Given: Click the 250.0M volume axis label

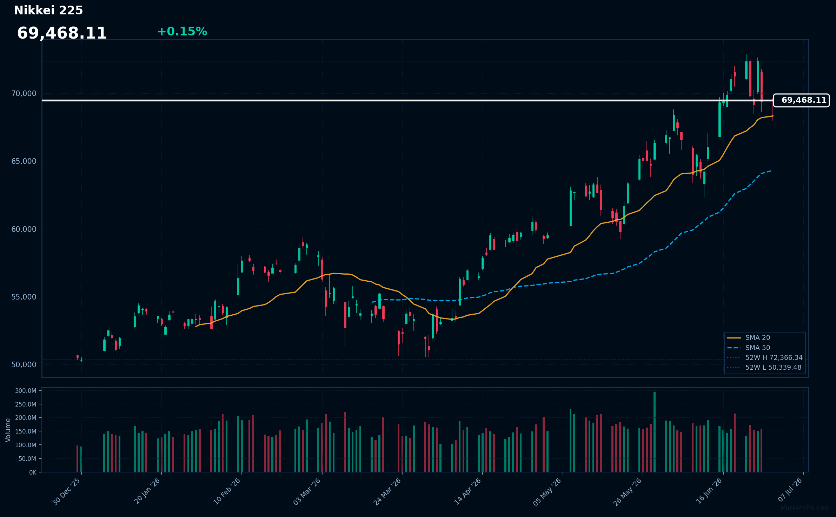Looking at the screenshot, I should tap(26, 404).
